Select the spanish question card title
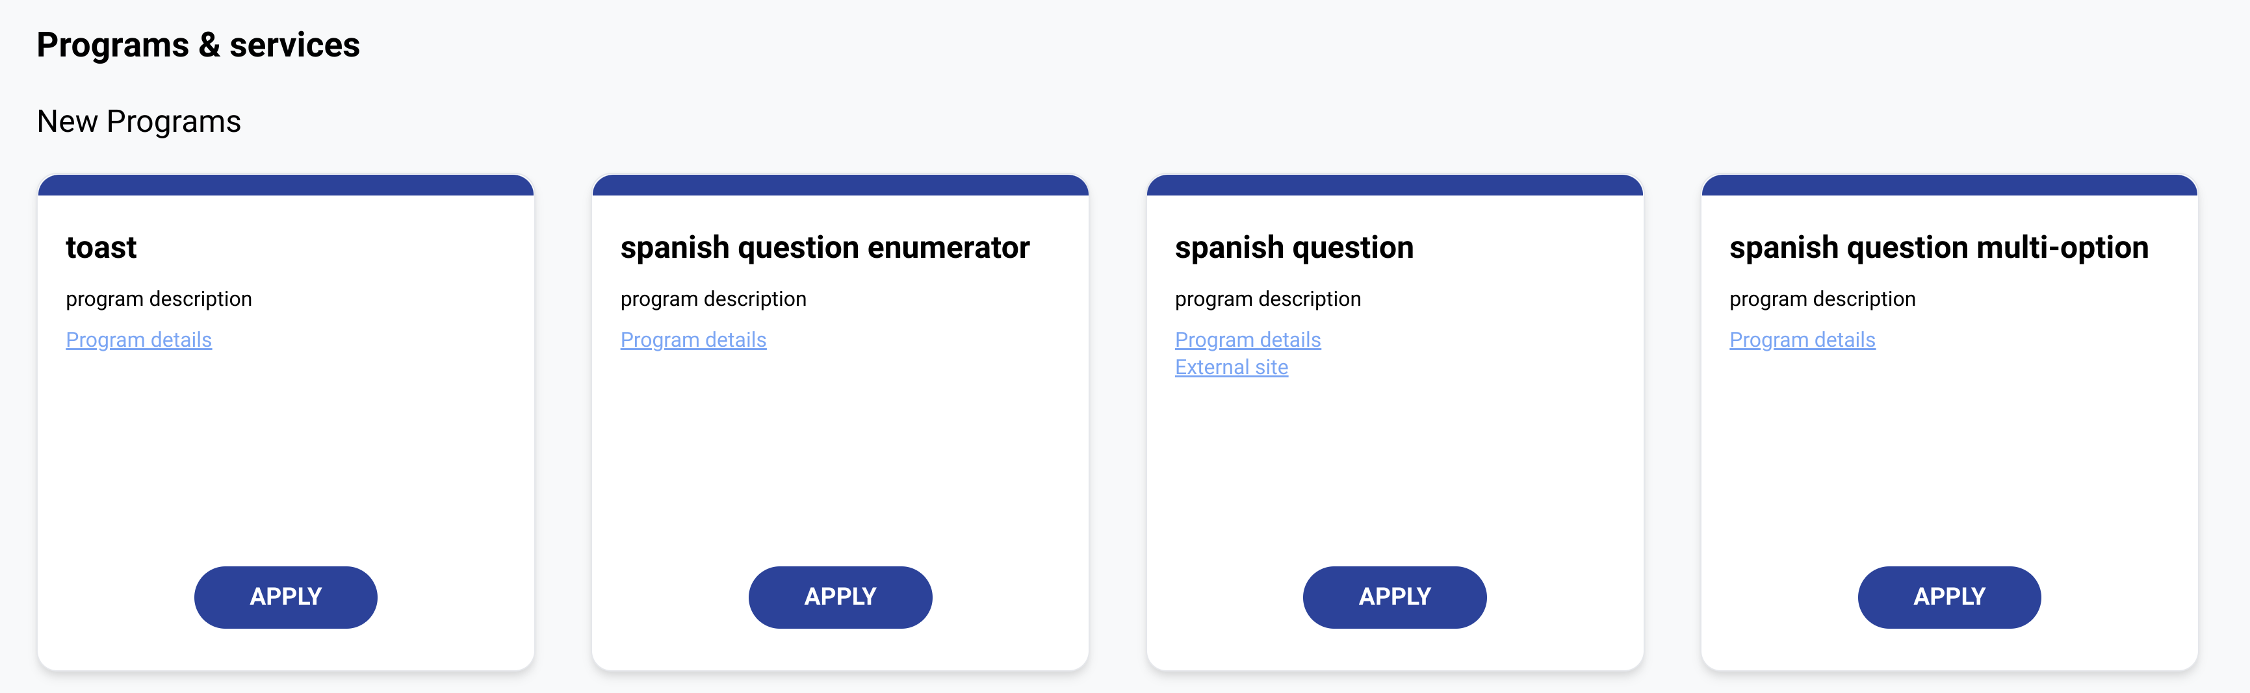Viewport: 2250px width, 693px height. [1295, 247]
